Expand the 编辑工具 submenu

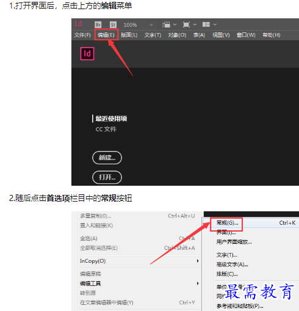coord(140,284)
